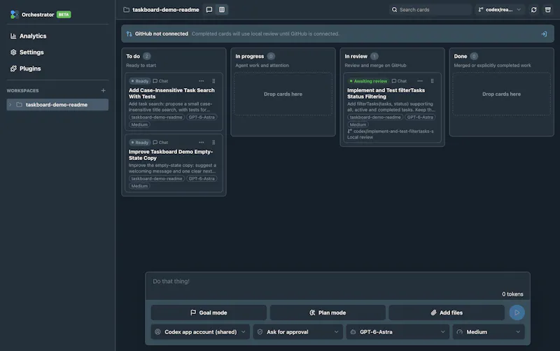
Task: Open the Codex app account (shared) dropdown
Action: click(200, 332)
